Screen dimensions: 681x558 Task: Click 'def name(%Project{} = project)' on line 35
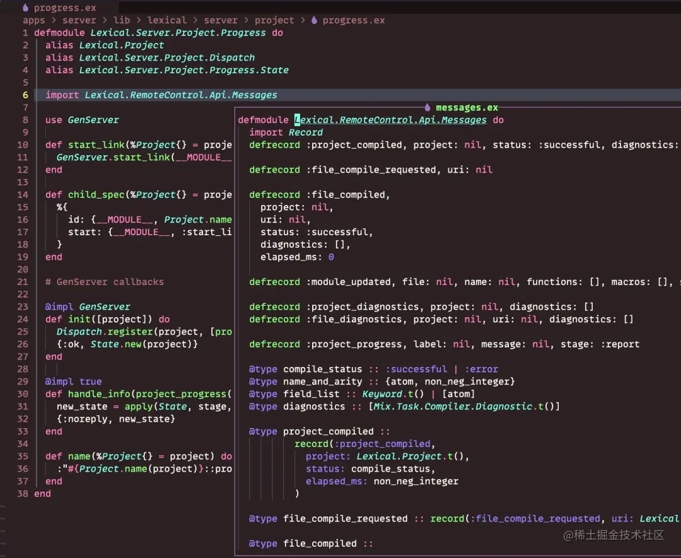130,456
